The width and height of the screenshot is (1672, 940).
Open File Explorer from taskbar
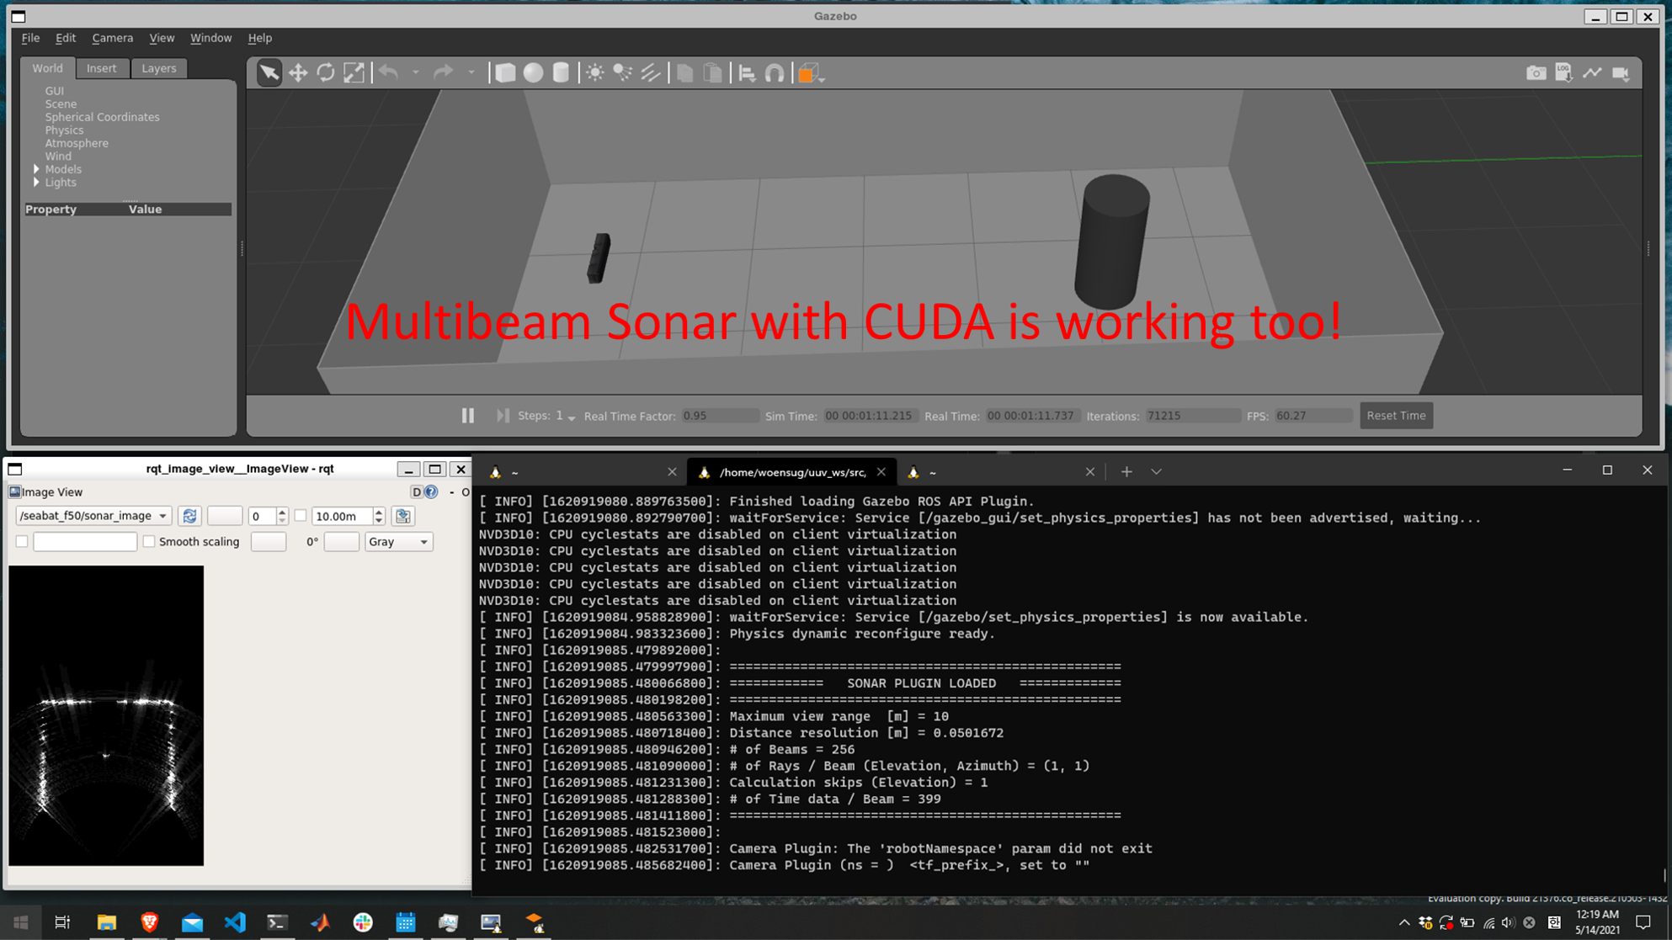point(106,922)
